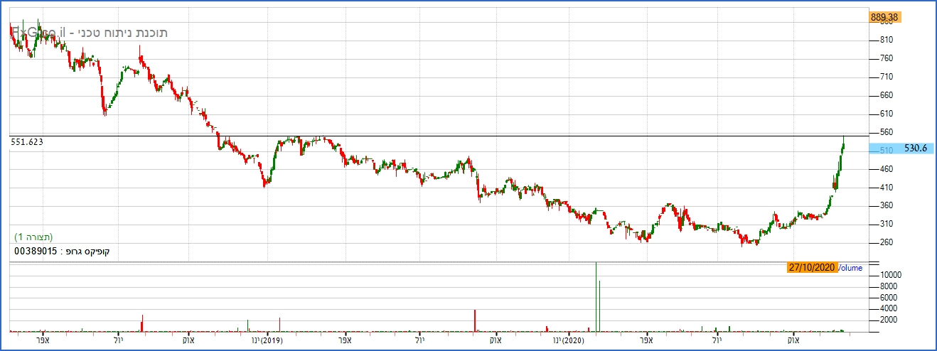Click the Volume panel label
This screenshot has width=937, height=351.
[x=850, y=268]
